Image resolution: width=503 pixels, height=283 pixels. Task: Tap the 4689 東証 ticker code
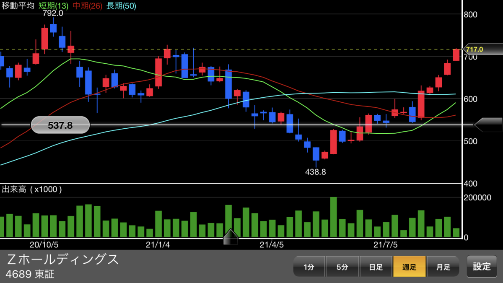pos(30,274)
